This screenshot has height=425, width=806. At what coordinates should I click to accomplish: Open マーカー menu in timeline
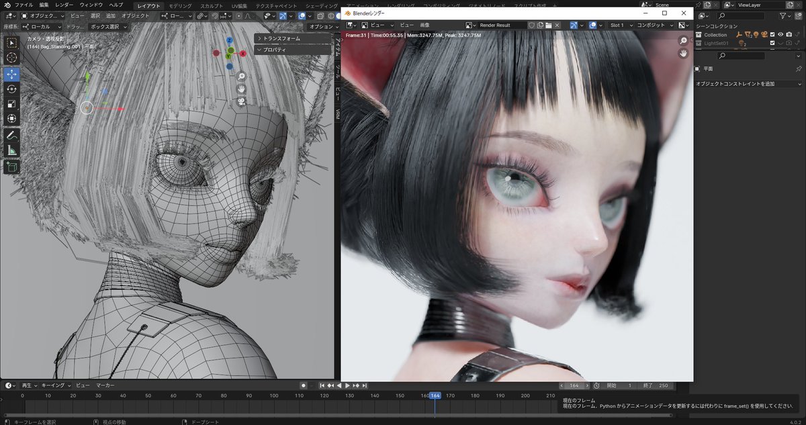(105, 385)
